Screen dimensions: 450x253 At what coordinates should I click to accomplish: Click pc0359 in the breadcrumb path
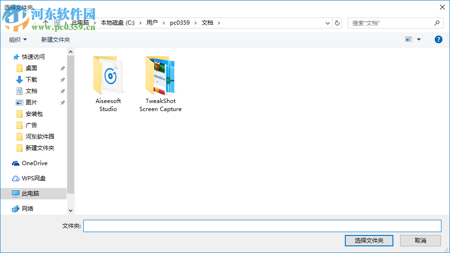pyautogui.click(x=180, y=23)
